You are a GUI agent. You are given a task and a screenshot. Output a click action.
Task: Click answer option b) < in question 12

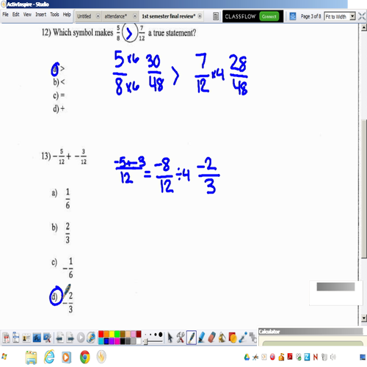pos(59,82)
